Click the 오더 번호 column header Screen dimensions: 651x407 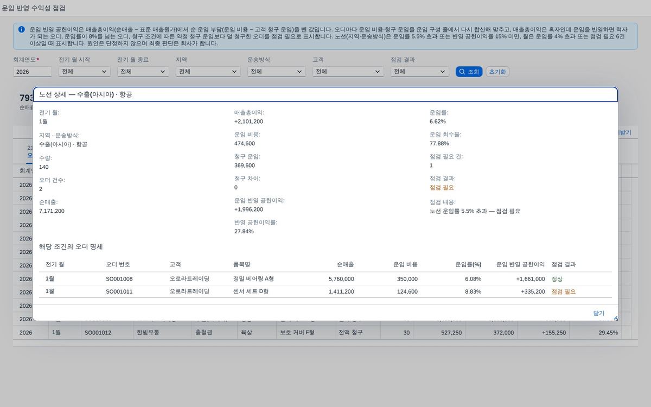[118, 265]
